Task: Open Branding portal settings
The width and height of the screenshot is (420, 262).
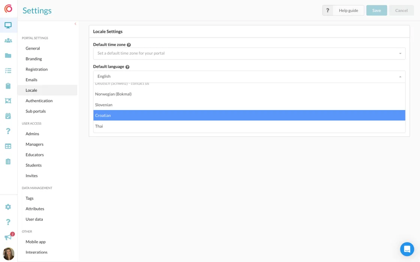Action: (x=34, y=59)
